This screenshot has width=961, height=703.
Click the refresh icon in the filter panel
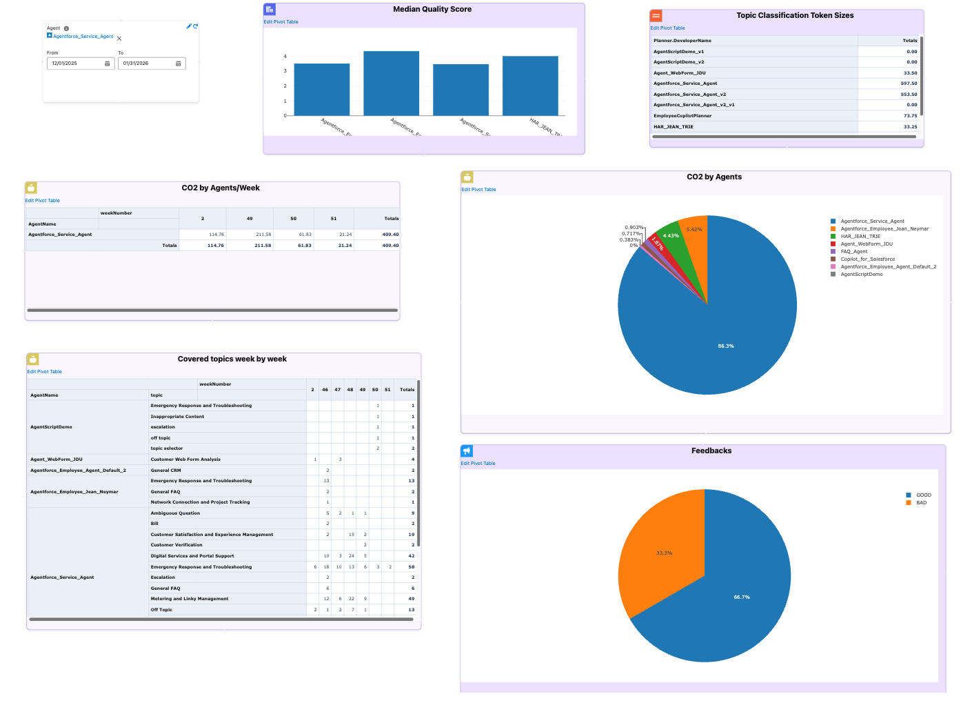tap(196, 25)
